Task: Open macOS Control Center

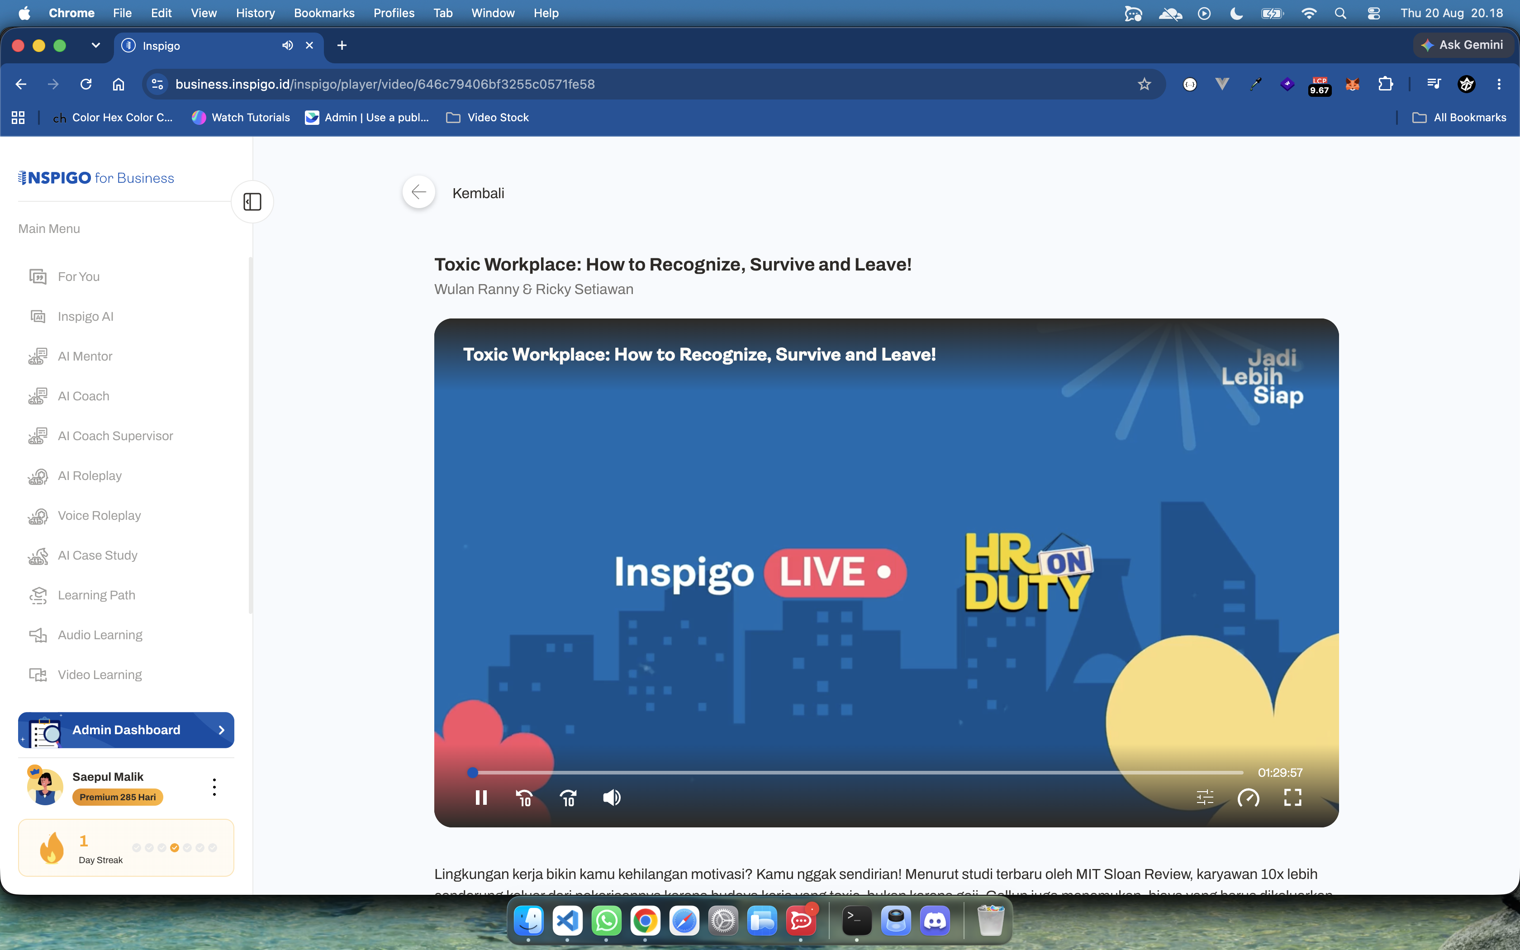Action: (x=1373, y=13)
